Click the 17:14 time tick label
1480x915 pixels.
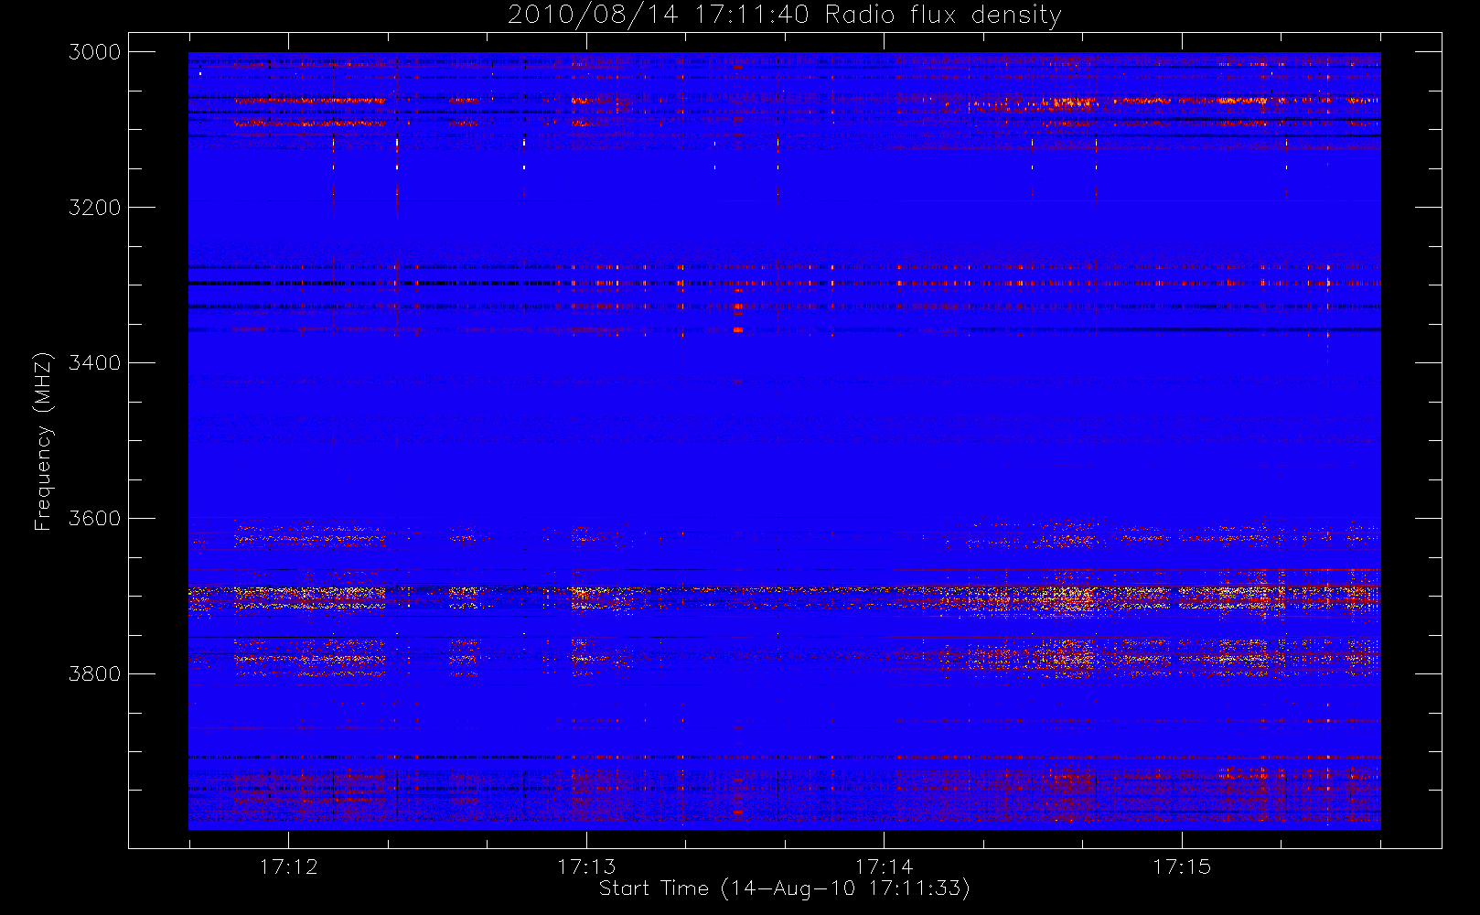click(x=884, y=867)
